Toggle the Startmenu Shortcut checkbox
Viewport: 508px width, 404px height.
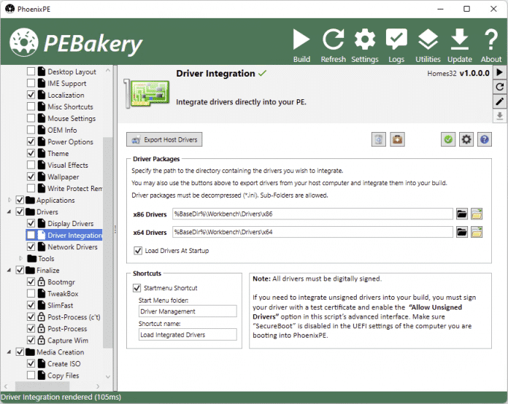(x=136, y=288)
